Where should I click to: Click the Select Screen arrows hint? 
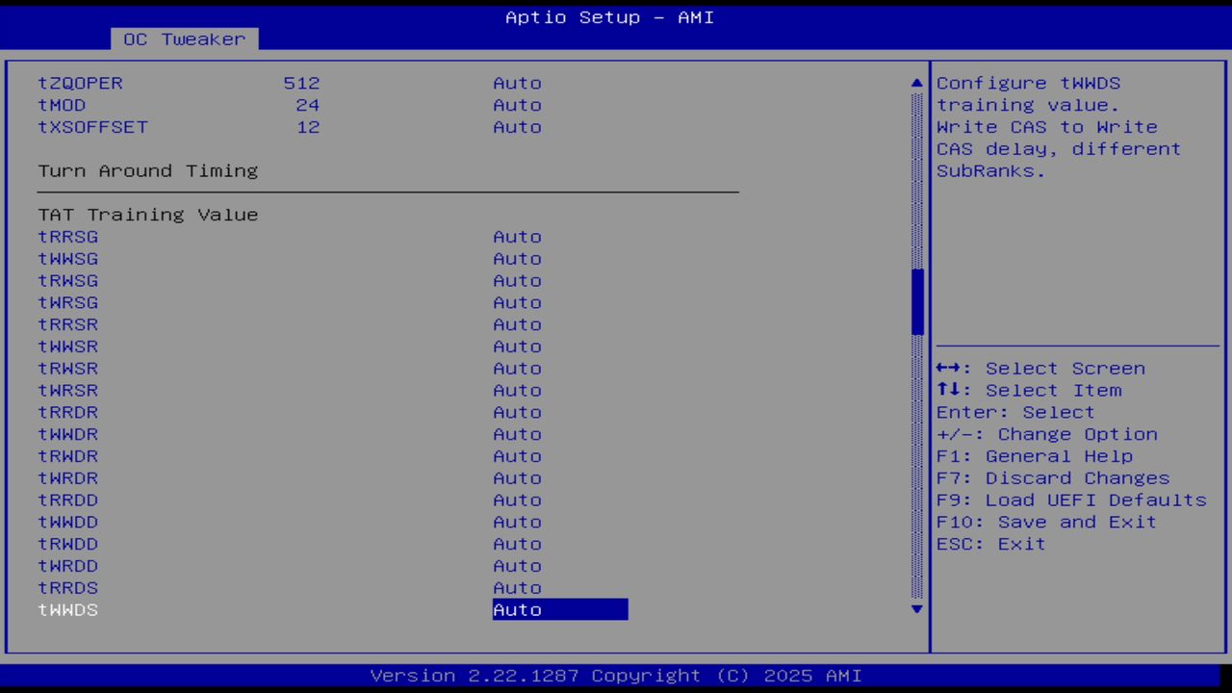pos(1040,369)
